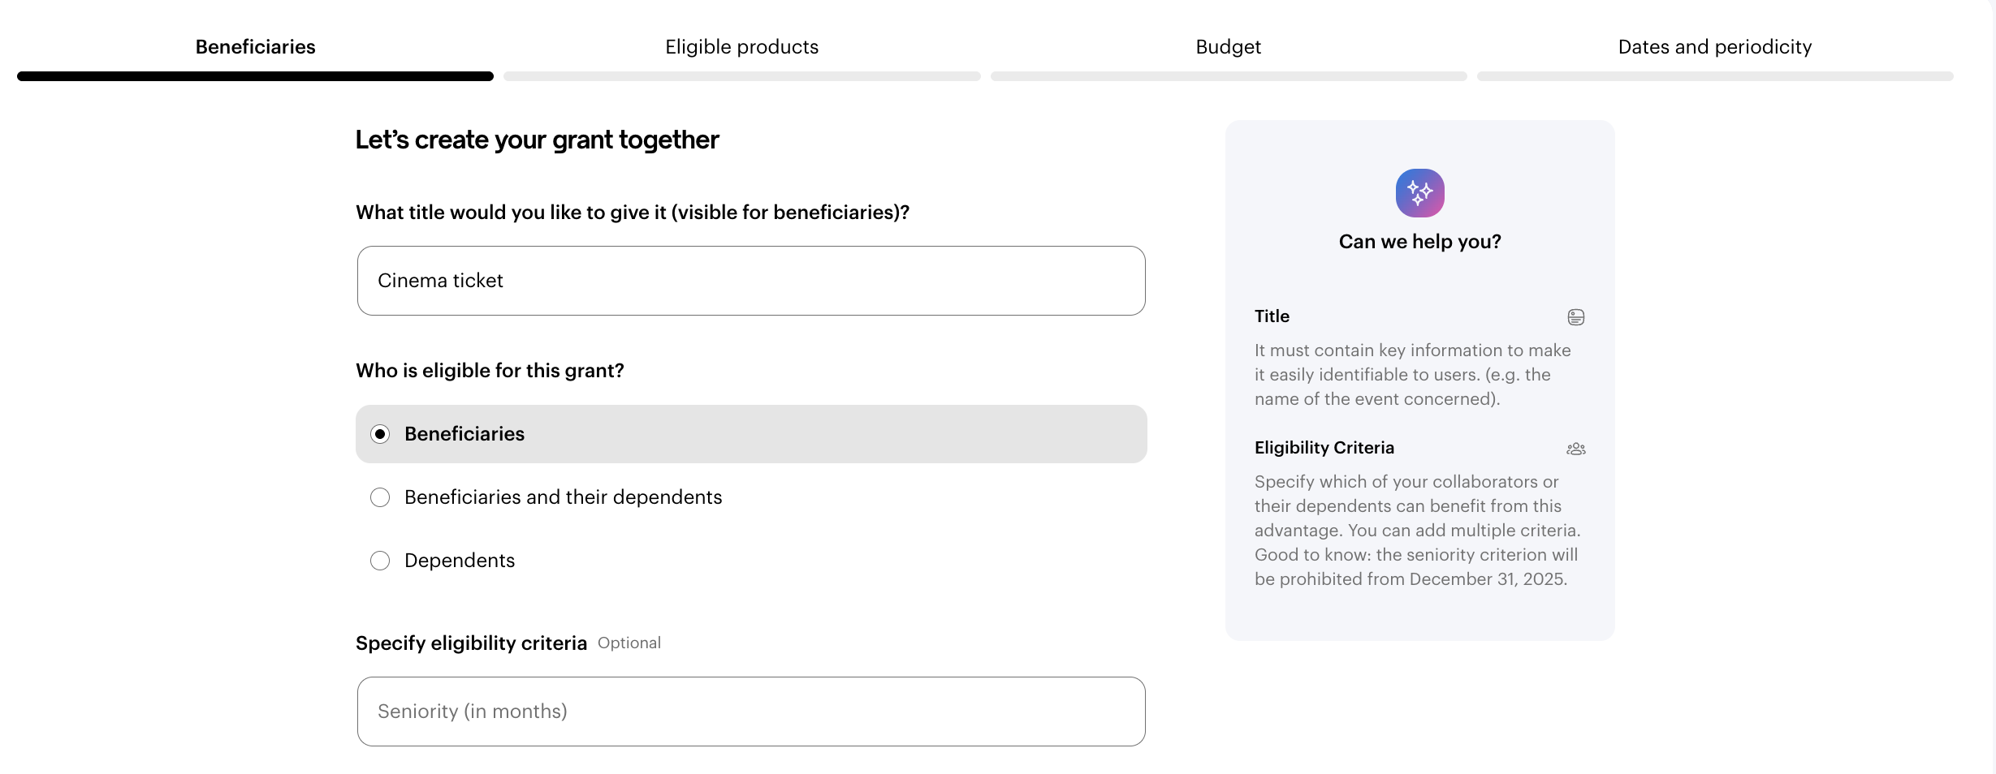This screenshot has width=1996, height=774.
Task: Click the Title help section heading
Action: point(1272,316)
